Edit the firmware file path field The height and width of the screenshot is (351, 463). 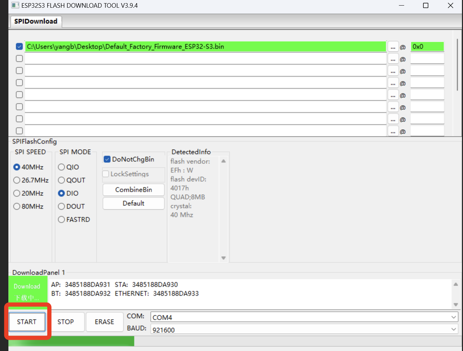tap(205, 46)
